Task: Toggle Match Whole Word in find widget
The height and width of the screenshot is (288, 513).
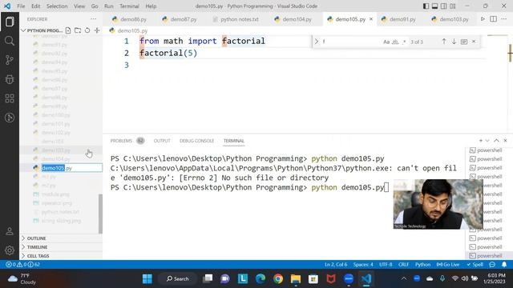Action: pos(395,42)
